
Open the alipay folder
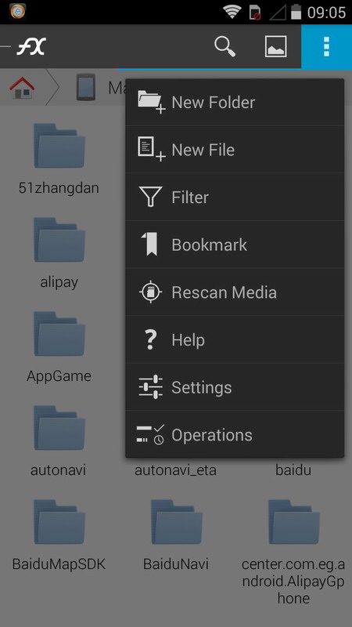(59, 253)
